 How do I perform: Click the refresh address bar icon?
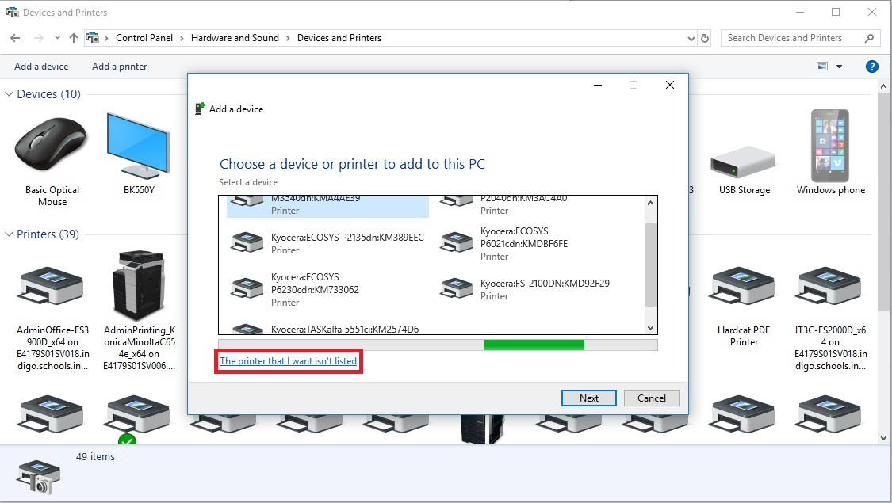click(705, 38)
